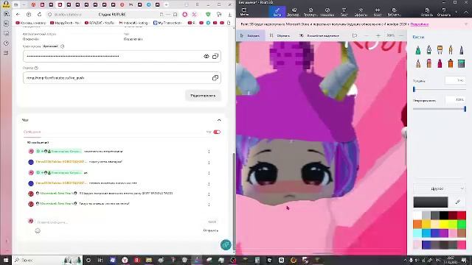Screen dimensions: 472x265
Task: Reload the browser page
Action: click(39, 15)
